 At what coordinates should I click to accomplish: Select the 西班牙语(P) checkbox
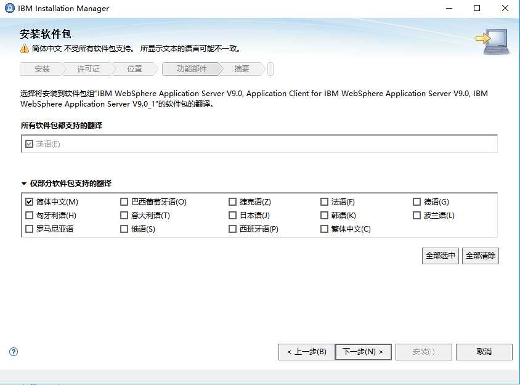232,229
